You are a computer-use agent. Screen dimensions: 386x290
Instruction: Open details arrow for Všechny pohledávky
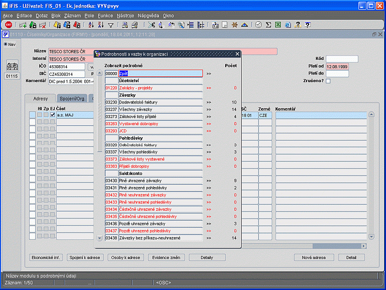click(x=209, y=152)
